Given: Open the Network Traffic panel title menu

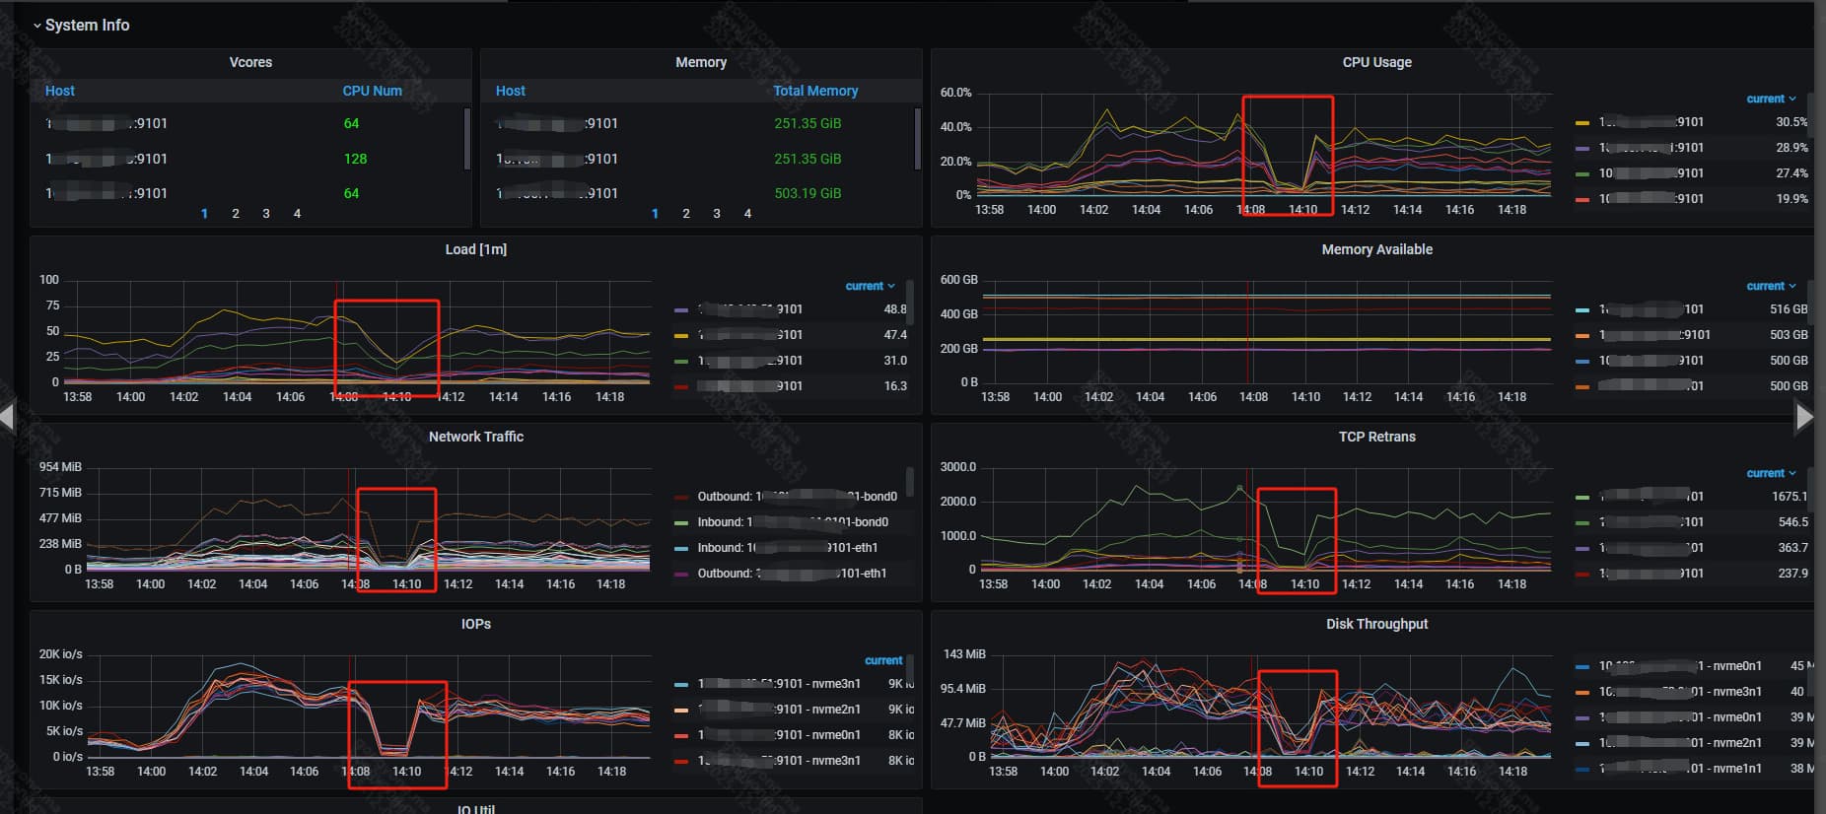Looking at the screenshot, I should click(475, 437).
